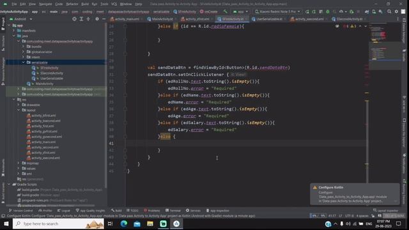Click the Select Opened File target icon
Viewport: 409px width, 230px height.
74,19
